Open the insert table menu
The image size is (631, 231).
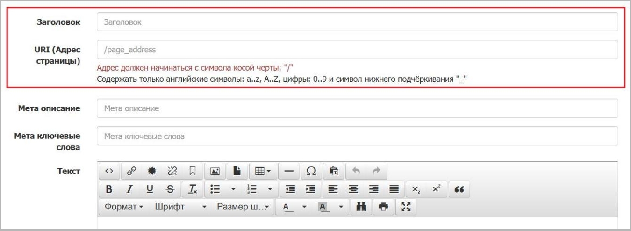[264, 171]
